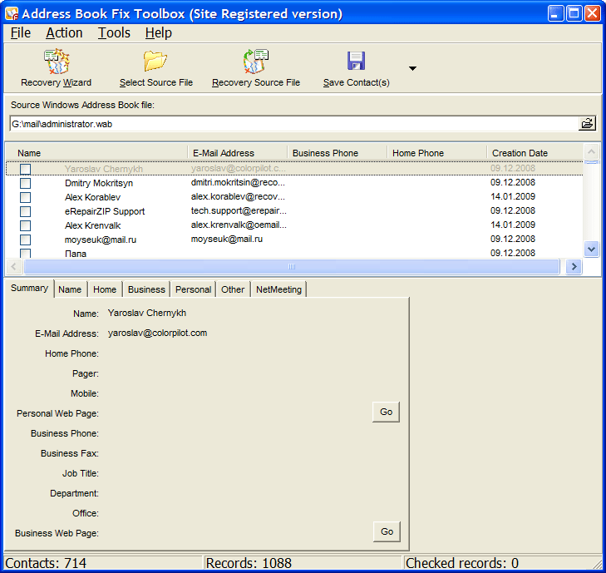The height and width of the screenshot is (573, 606).
Task: Minimize the Address Book Fix Toolbox window
Action: 555,13
